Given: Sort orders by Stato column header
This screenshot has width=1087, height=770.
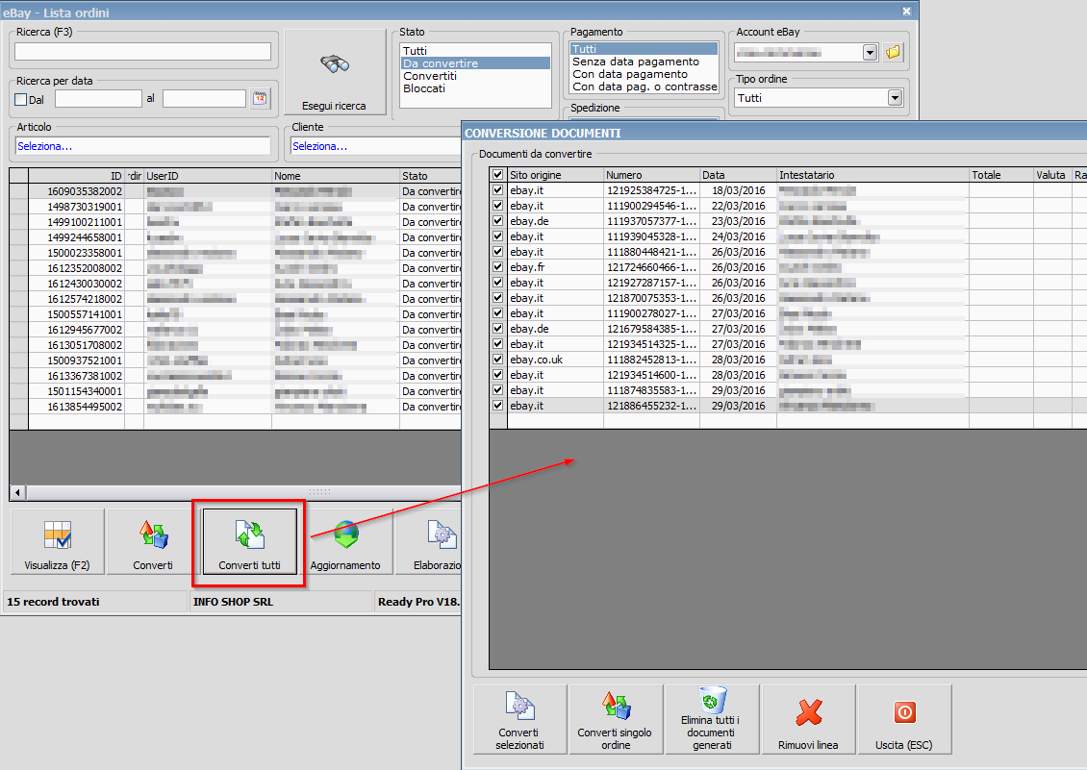Looking at the screenshot, I should pos(431,176).
